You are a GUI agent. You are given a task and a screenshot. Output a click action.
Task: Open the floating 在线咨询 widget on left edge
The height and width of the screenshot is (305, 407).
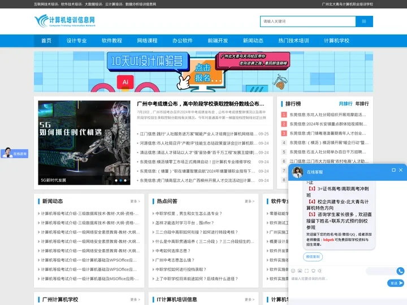(x=15, y=153)
